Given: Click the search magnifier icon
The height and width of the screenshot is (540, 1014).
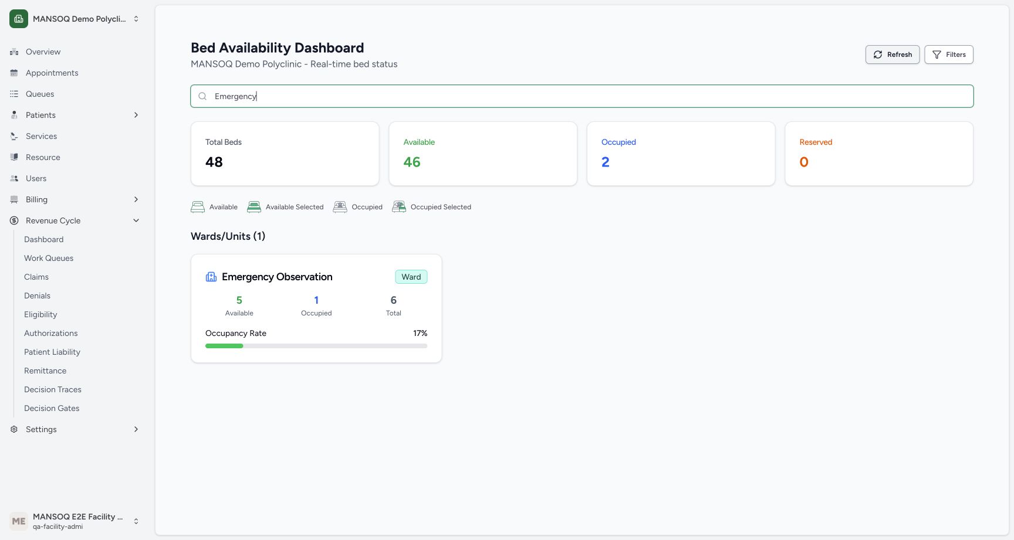Looking at the screenshot, I should (202, 96).
